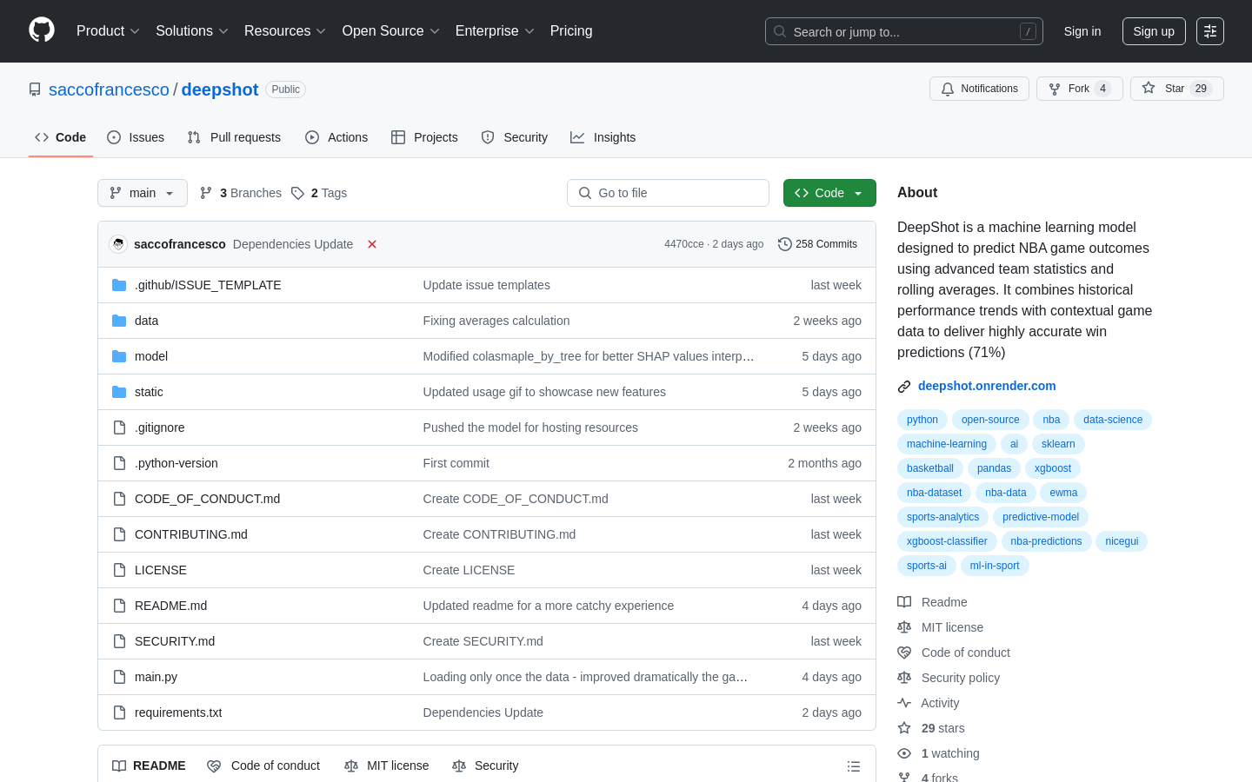Open the .gitignore file
Viewport: 1252px width, 782px height.
pyautogui.click(x=160, y=427)
